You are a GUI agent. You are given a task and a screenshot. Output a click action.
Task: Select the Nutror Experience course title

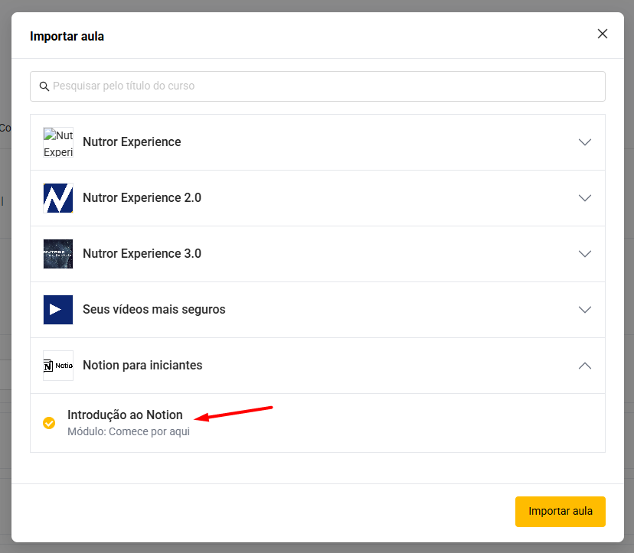132,142
